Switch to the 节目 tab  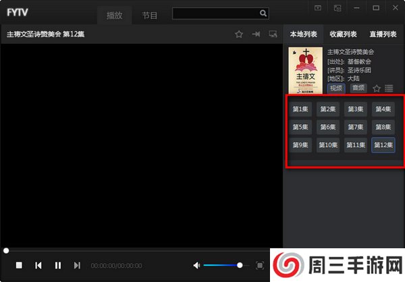[150, 16]
